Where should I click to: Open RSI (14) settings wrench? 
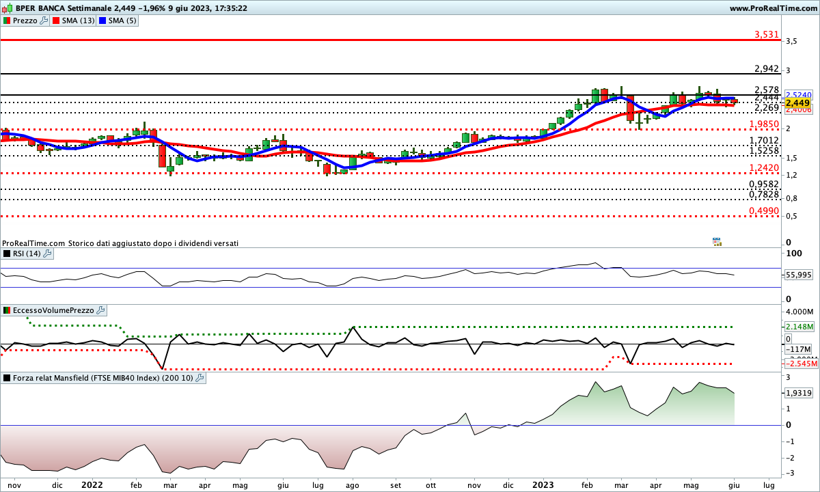pos(47,254)
